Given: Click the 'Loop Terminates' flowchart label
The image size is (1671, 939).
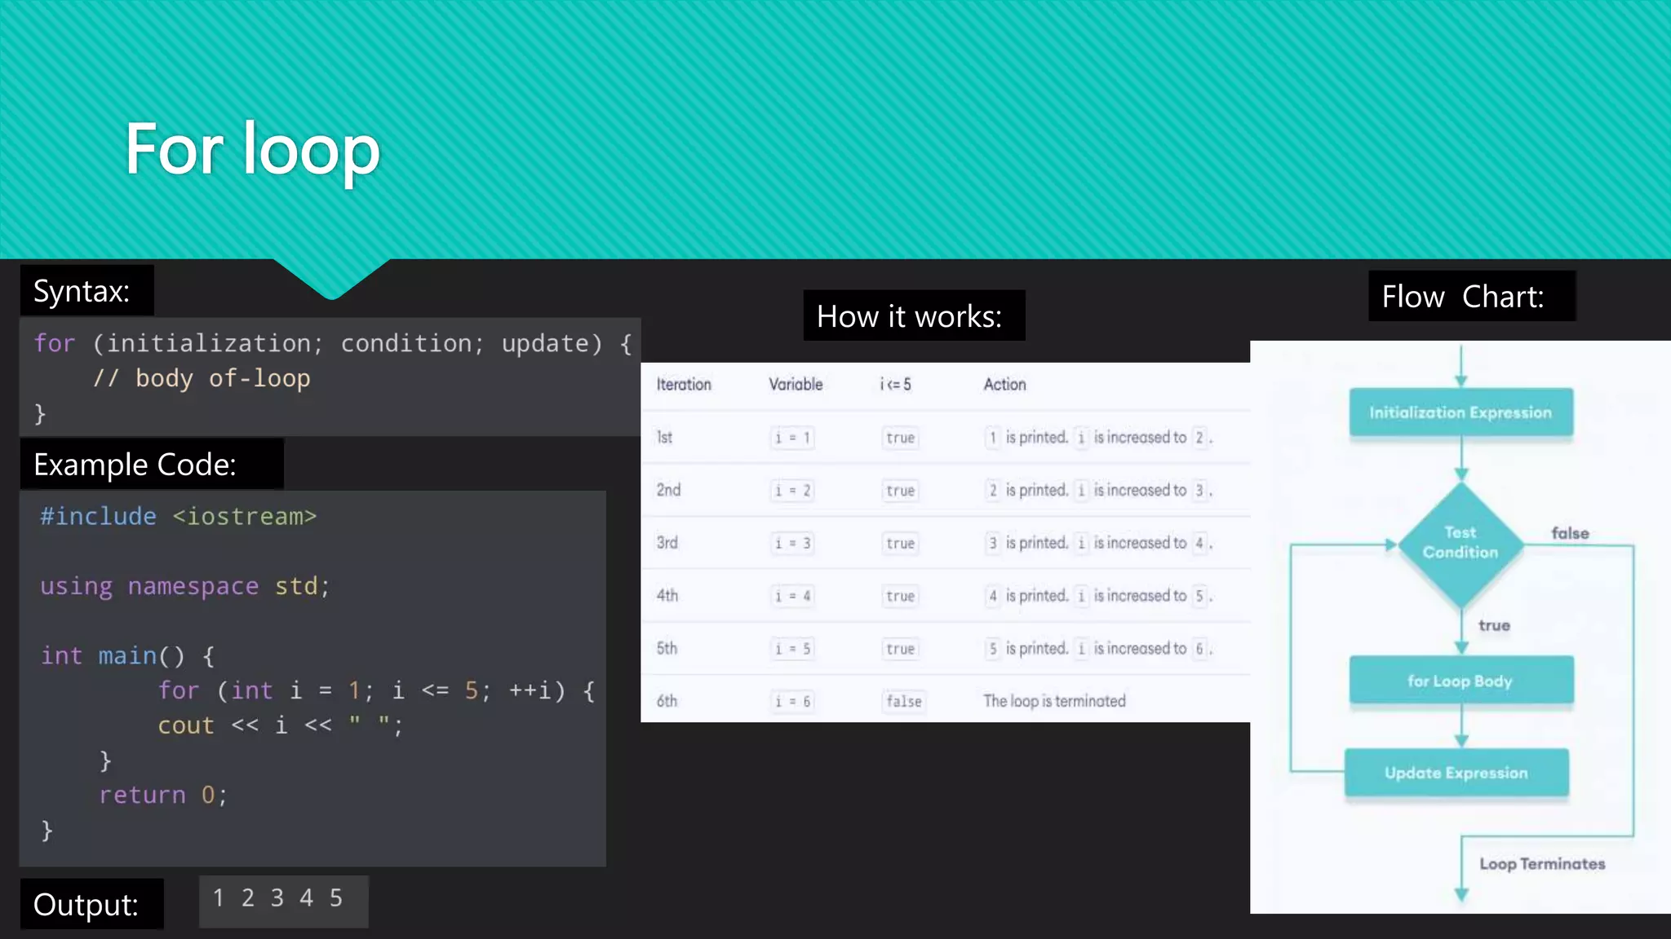Looking at the screenshot, I should tap(1542, 864).
